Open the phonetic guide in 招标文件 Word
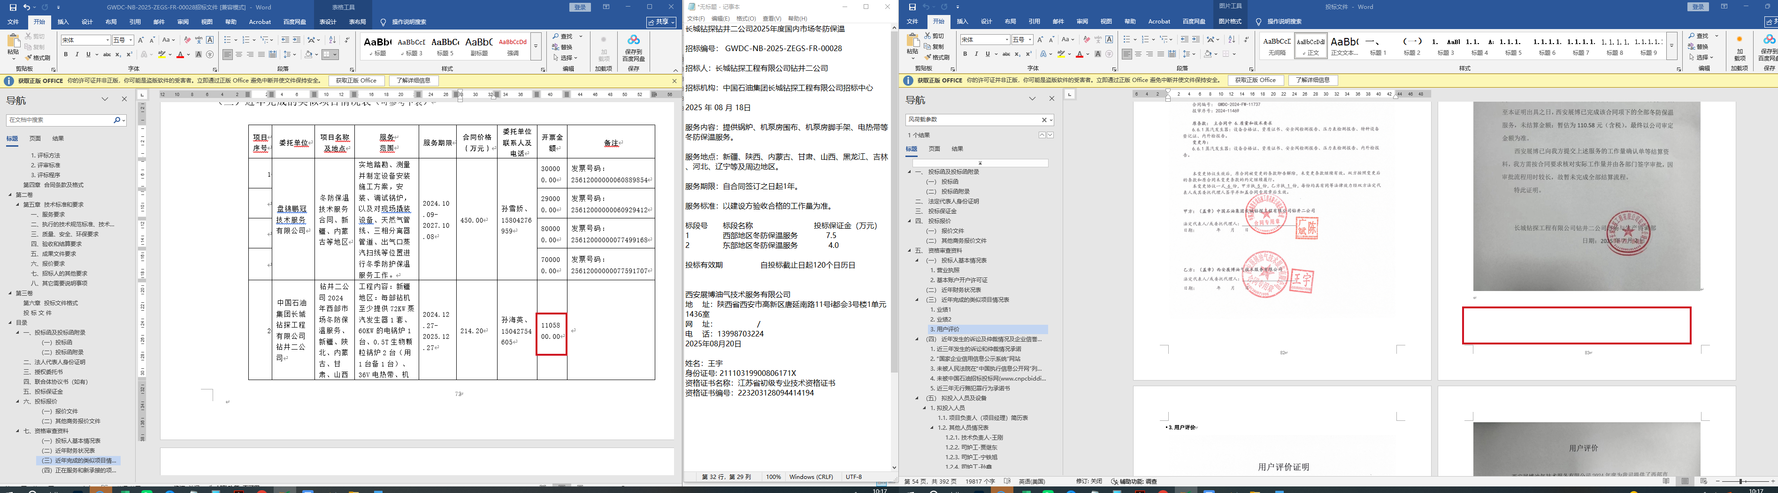Viewport: 1778px width, 493px height. 199,40
